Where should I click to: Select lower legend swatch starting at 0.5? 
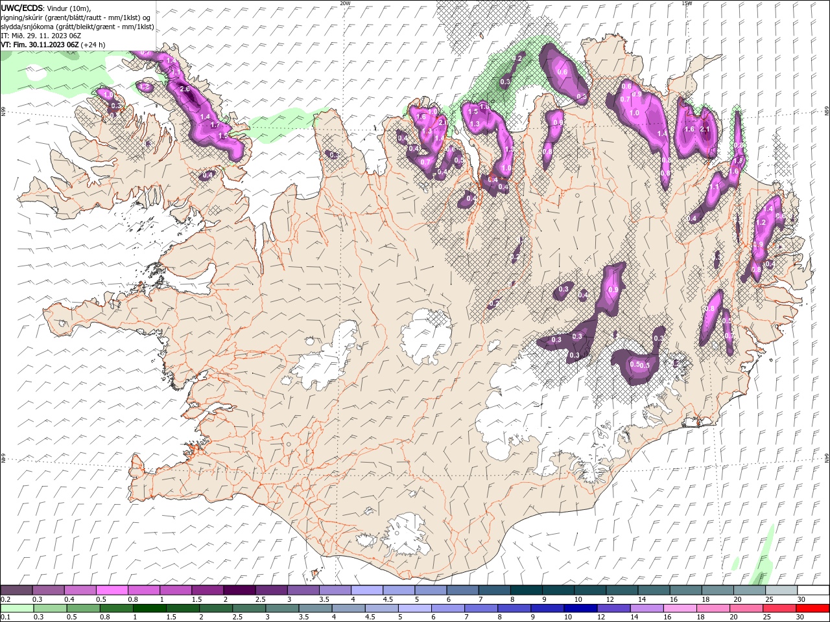(x=83, y=608)
